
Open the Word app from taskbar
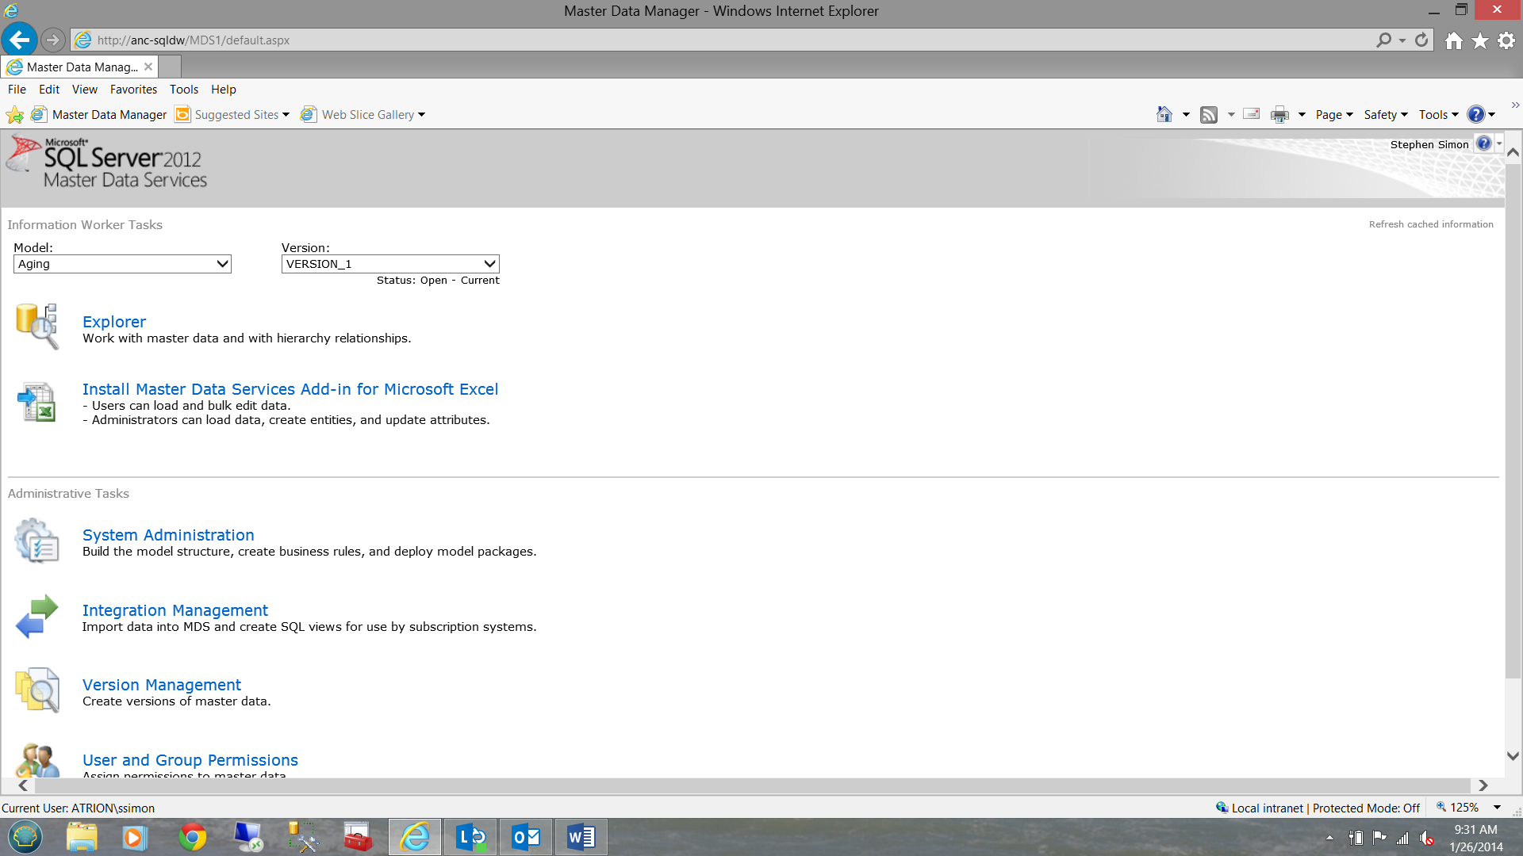coord(581,837)
